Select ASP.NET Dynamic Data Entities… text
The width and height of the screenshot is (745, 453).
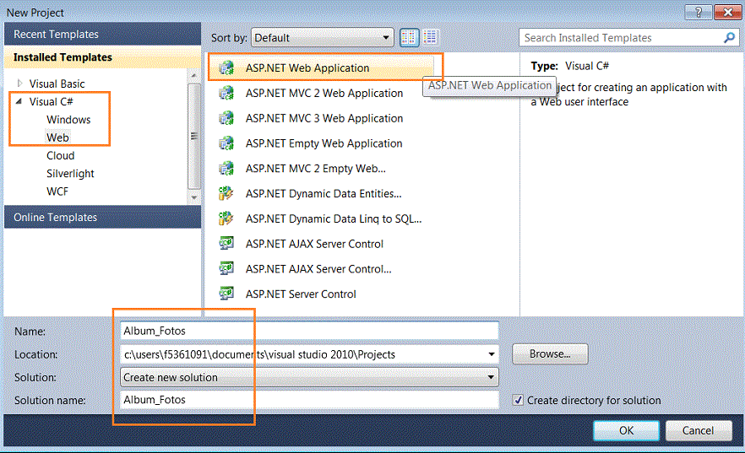[324, 193]
